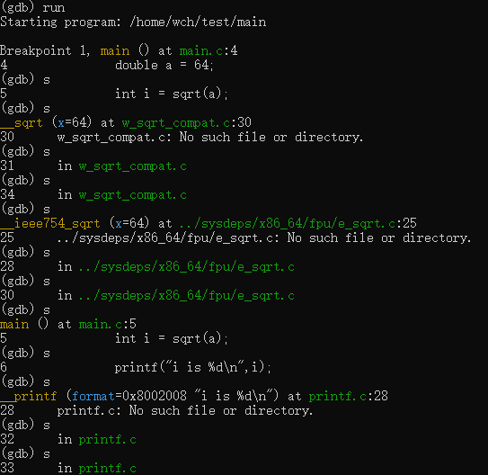The width and height of the screenshot is (488, 475).
Task: Click '25 ../sysdeps/x86_64/fpu/e_sqrt.c: No such file' message
Action: 235,238
